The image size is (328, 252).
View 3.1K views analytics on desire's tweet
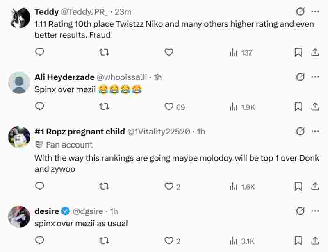(x=243, y=241)
